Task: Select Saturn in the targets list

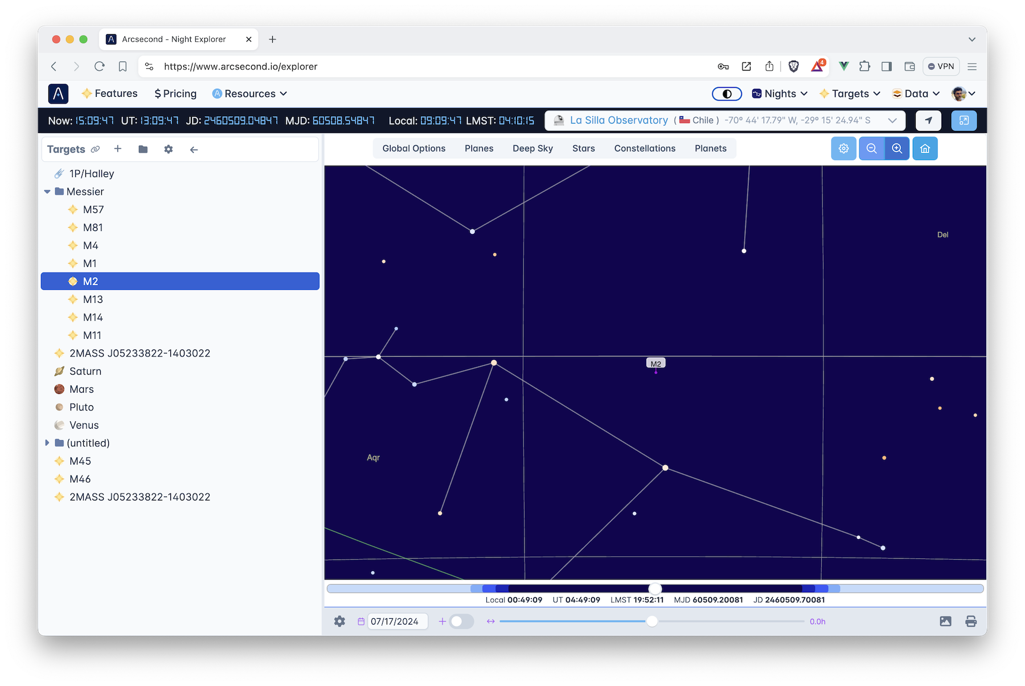Action: pos(85,371)
